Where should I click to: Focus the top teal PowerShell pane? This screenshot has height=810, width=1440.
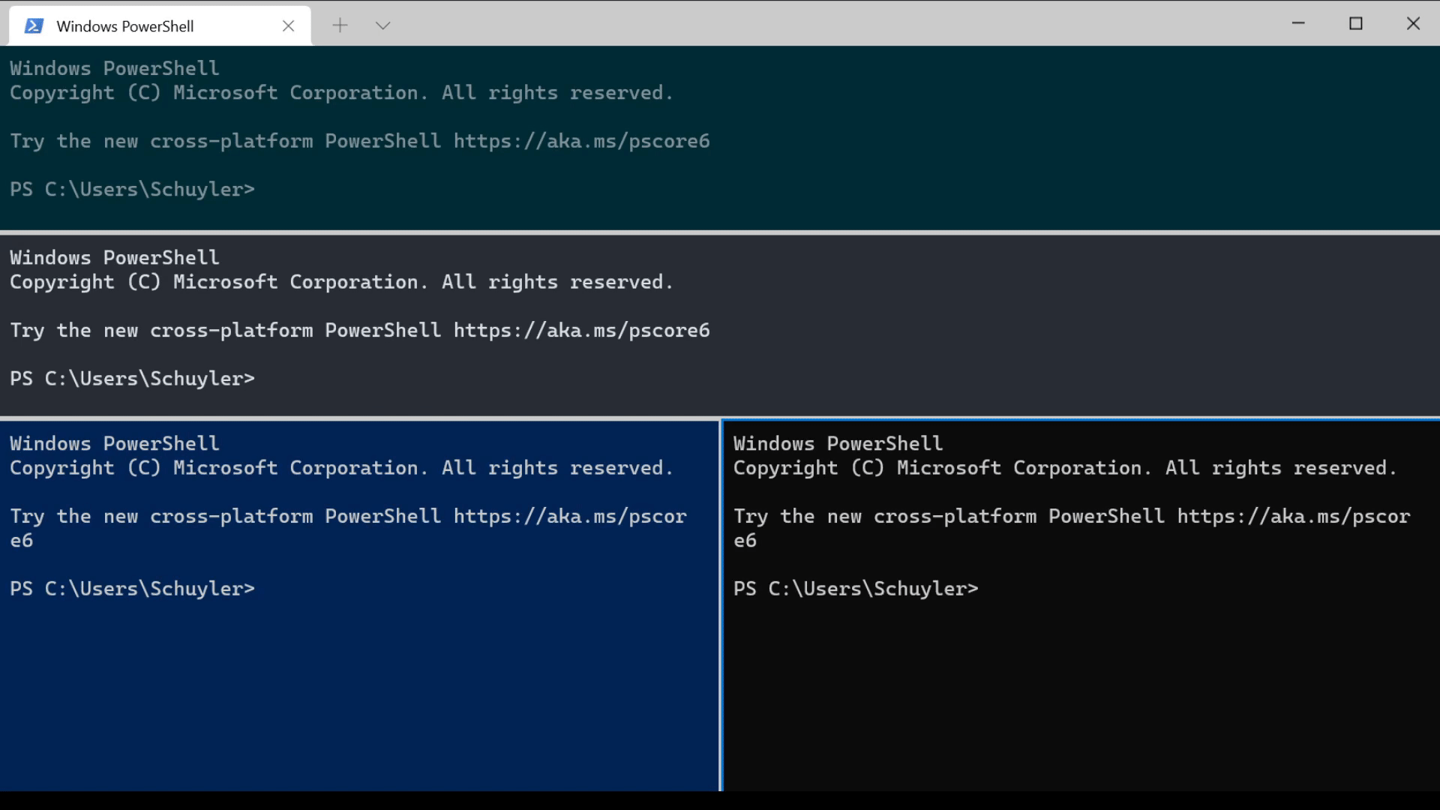click(720, 138)
